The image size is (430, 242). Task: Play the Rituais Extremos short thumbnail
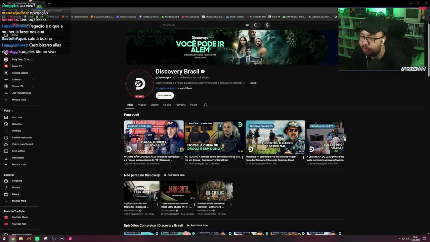pyautogui.click(x=215, y=191)
